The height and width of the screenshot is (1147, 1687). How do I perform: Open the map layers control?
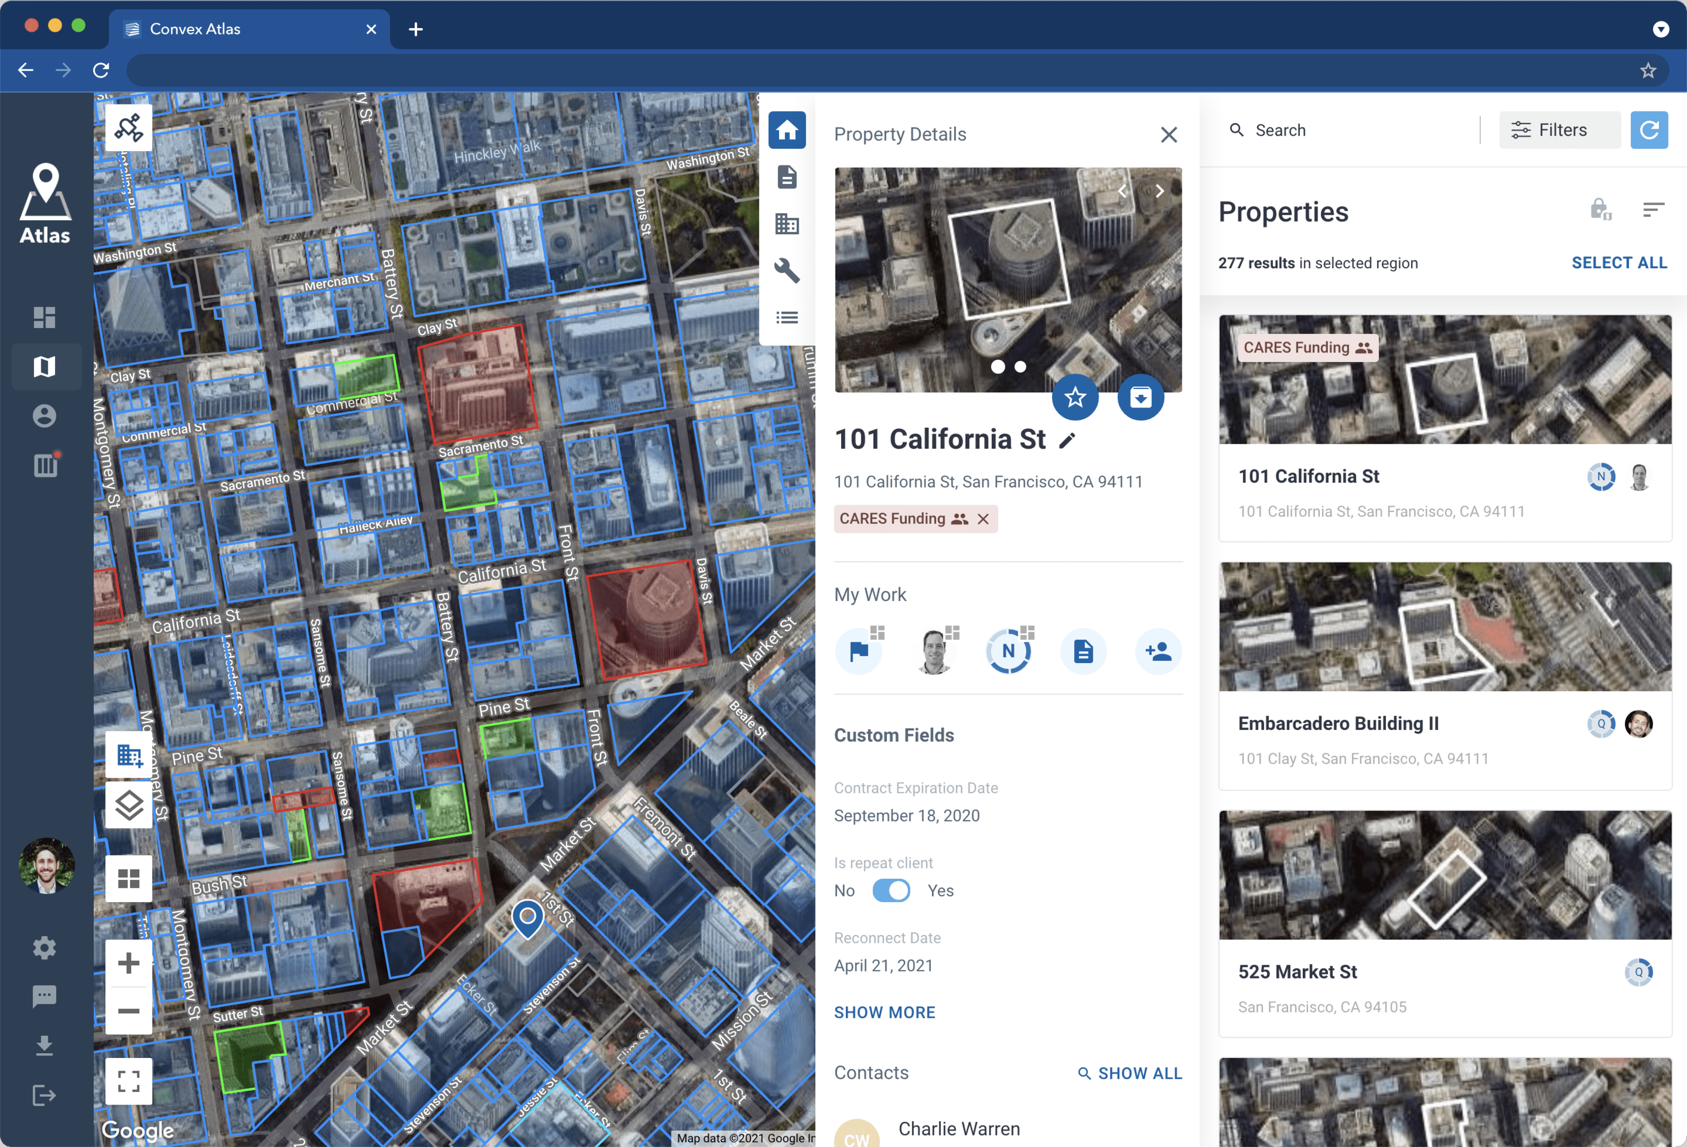click(128, 805)
